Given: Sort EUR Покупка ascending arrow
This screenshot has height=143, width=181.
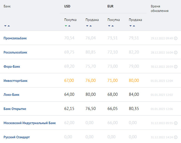Looking at the screenshot, I should 113,26.
